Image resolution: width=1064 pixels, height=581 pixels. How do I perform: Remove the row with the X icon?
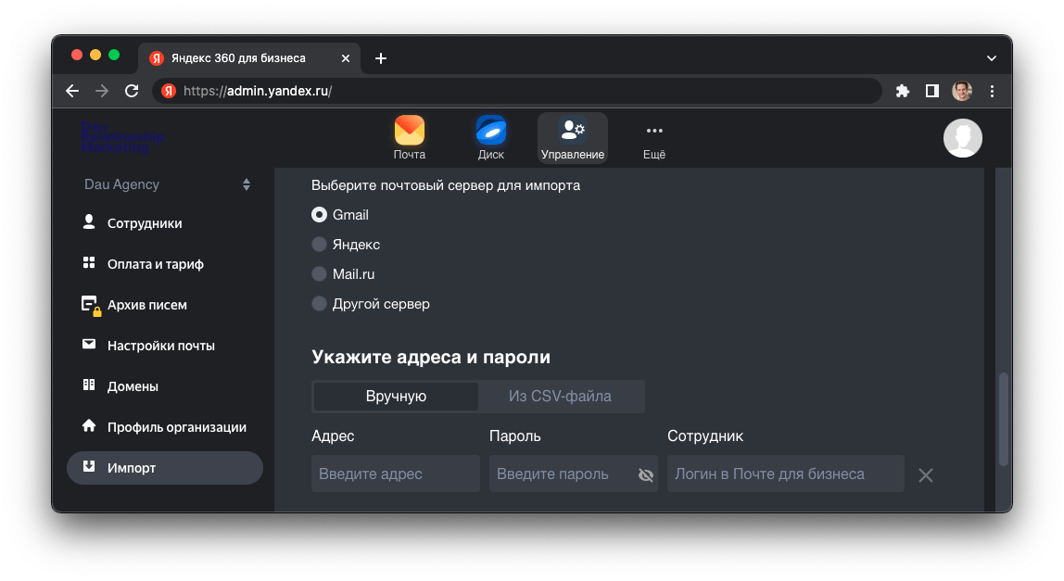click(926, 475)
